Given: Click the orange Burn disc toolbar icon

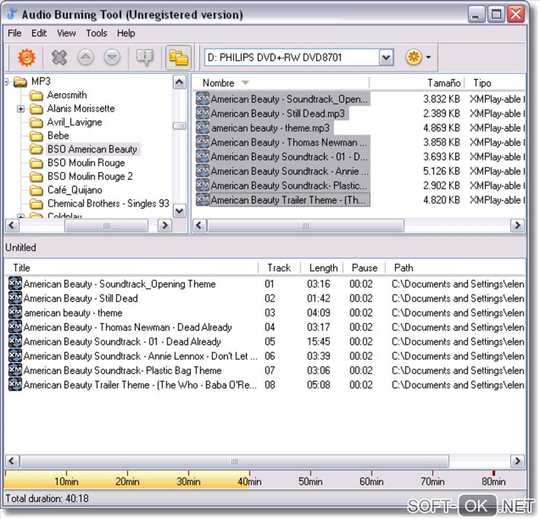Looking at the screenshot, I should click(26, 57).
